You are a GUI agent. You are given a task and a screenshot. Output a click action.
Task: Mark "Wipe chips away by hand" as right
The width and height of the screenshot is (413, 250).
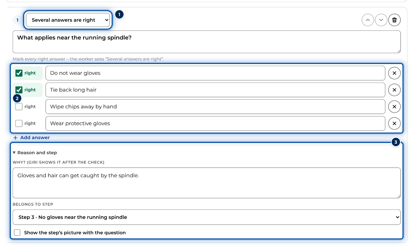19,107
